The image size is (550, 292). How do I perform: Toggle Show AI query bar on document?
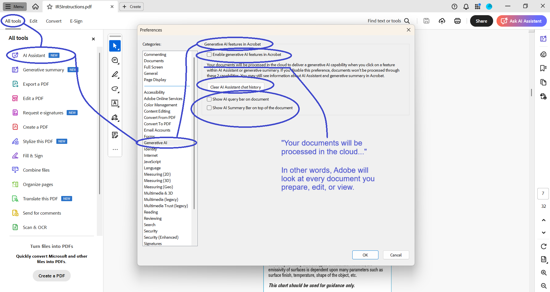tap(209, 99)
